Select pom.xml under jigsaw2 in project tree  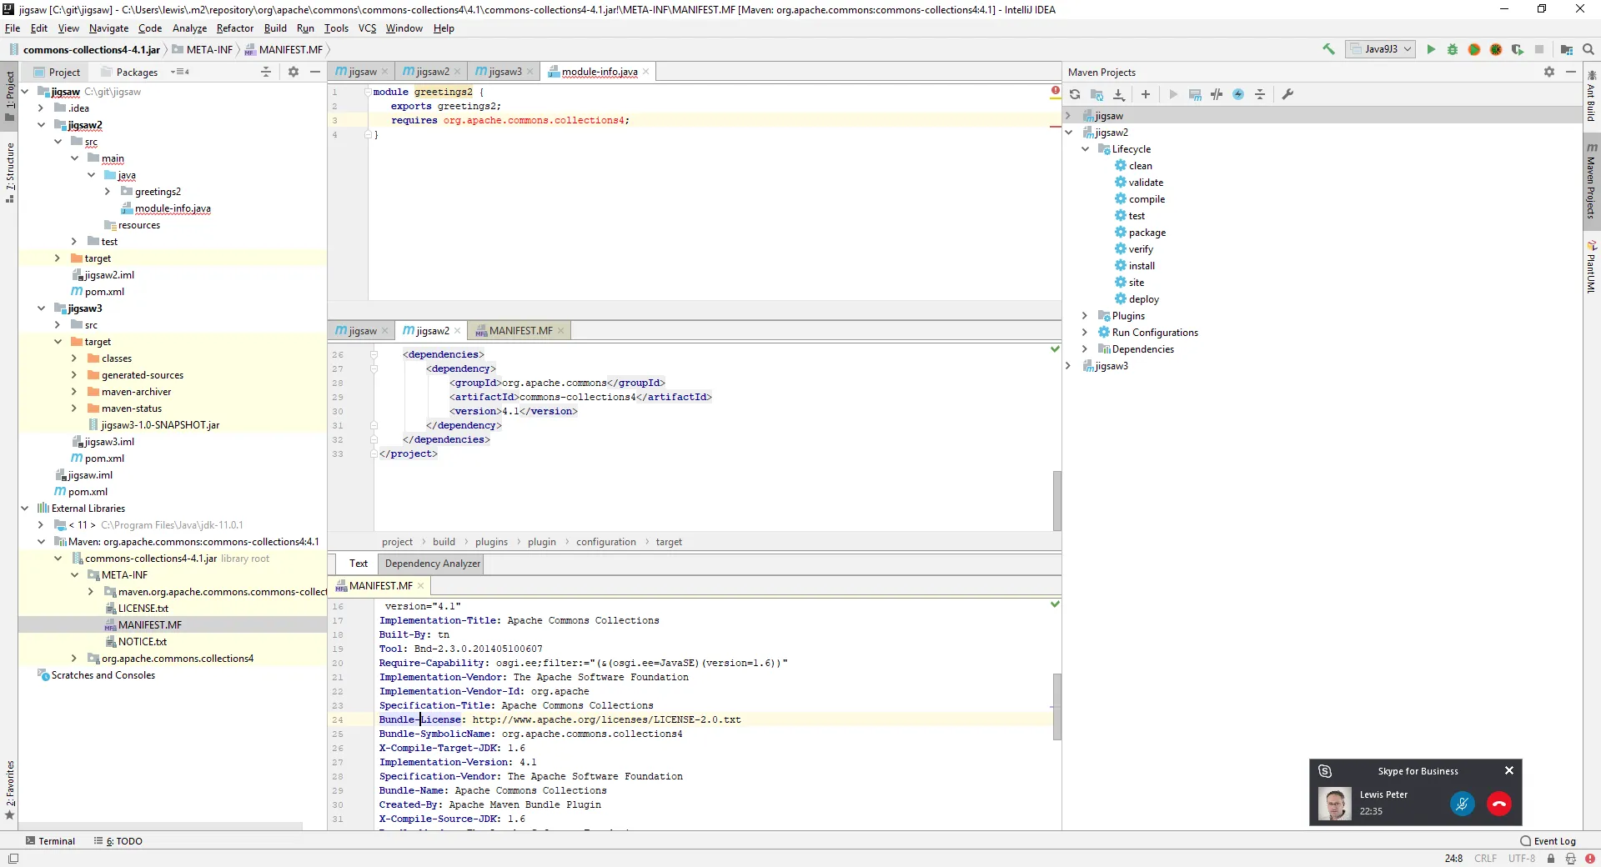104,292
